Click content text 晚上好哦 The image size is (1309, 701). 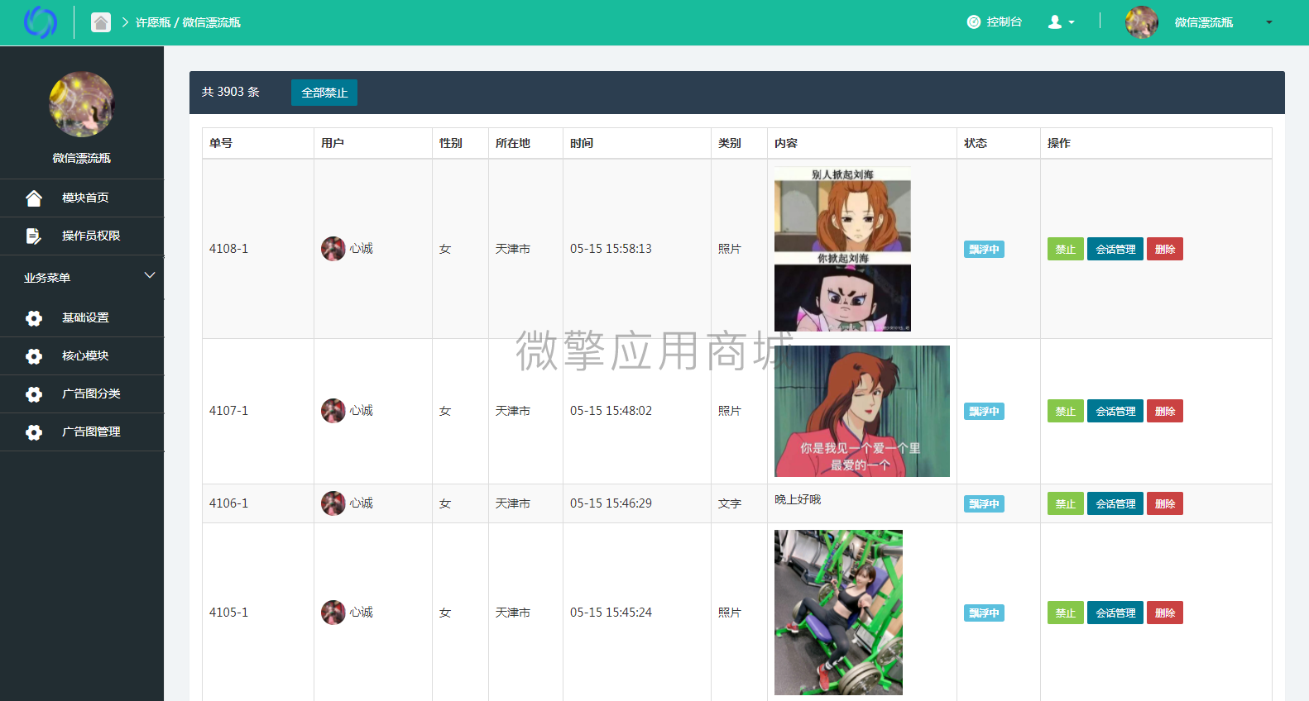point(798,499)
